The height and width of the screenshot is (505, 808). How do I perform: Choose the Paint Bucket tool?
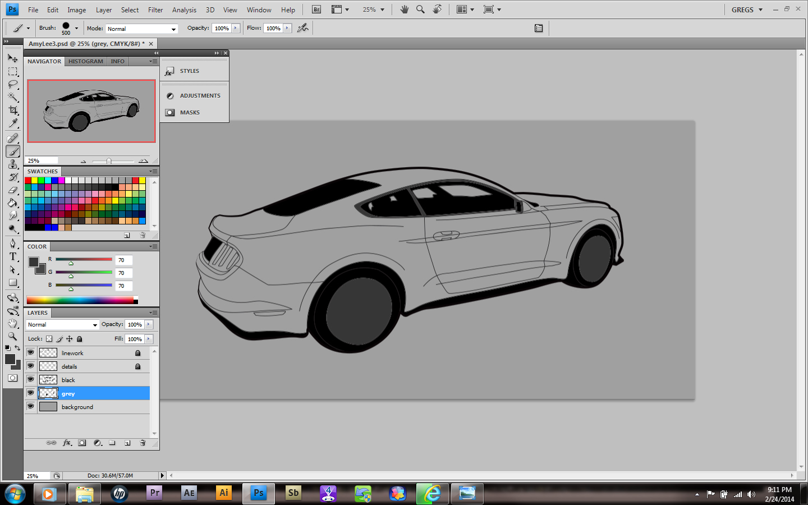pyautogui.click(x=13, y=203)
